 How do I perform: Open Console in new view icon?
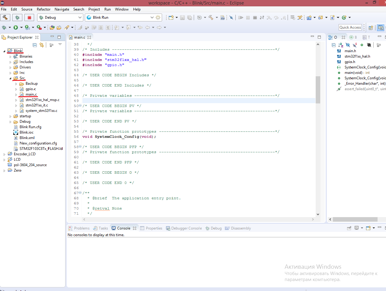coord(368,228)
